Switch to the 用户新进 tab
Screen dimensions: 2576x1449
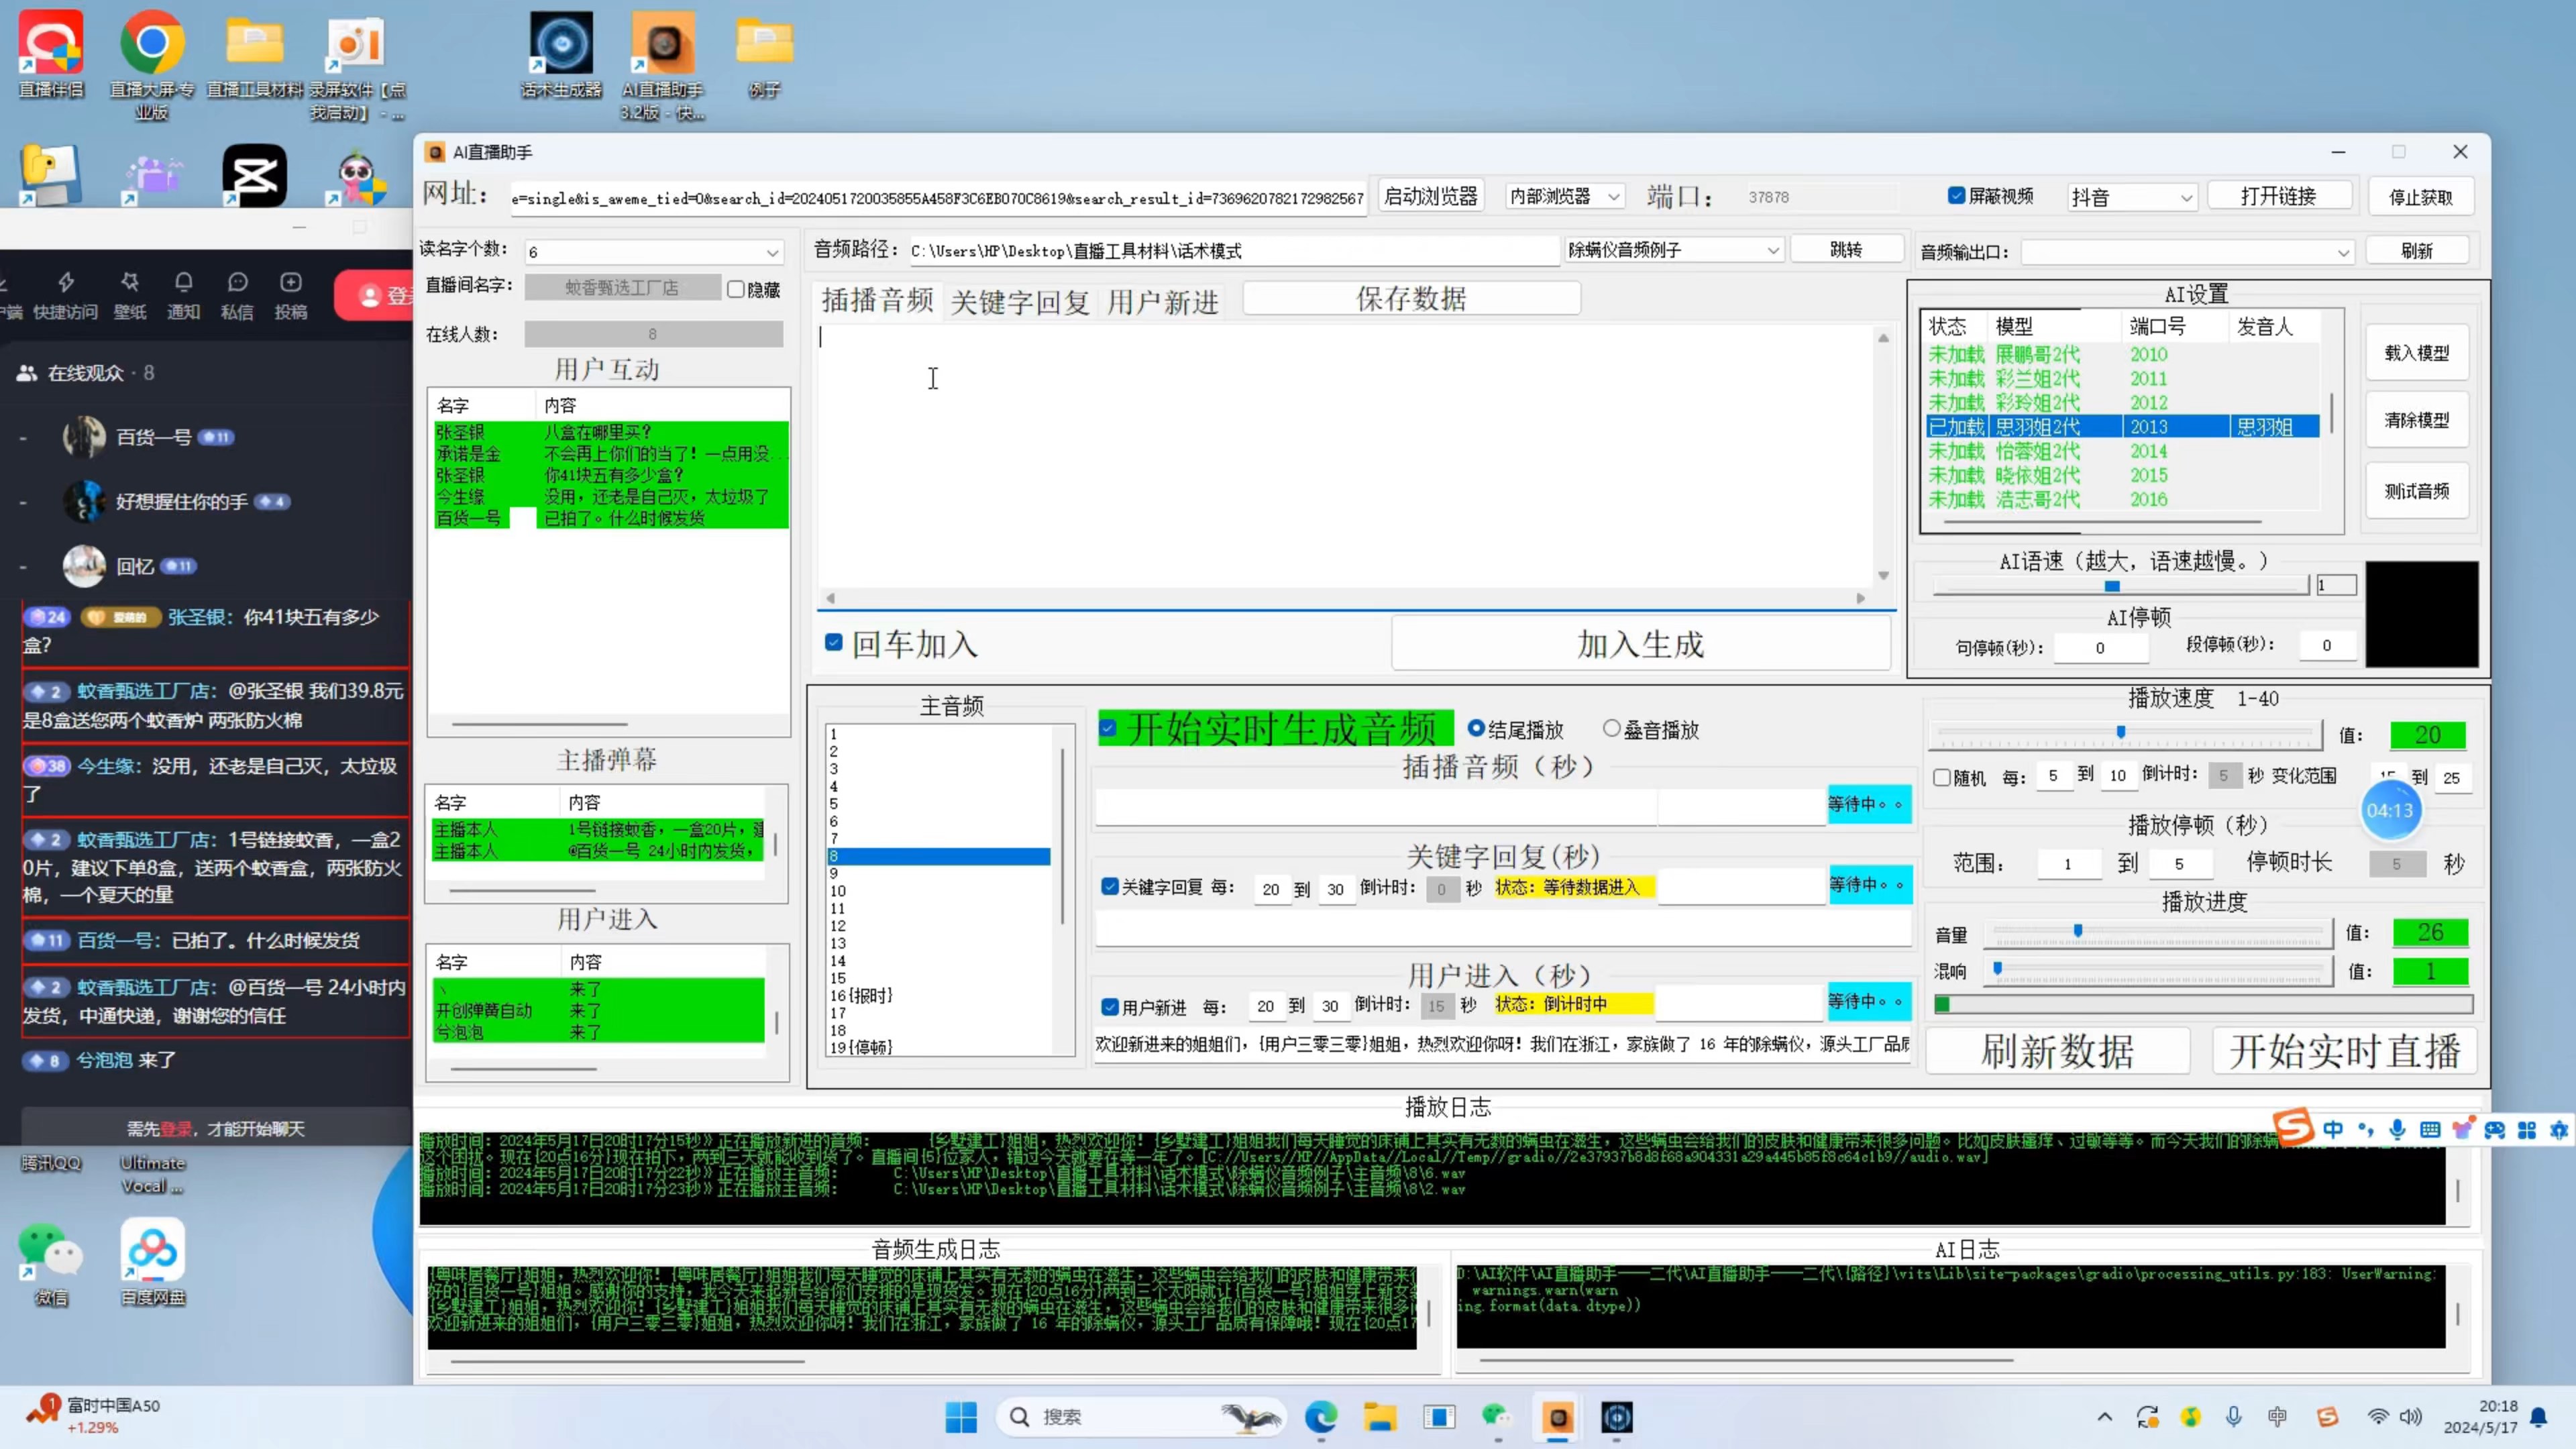point(1162,301)
